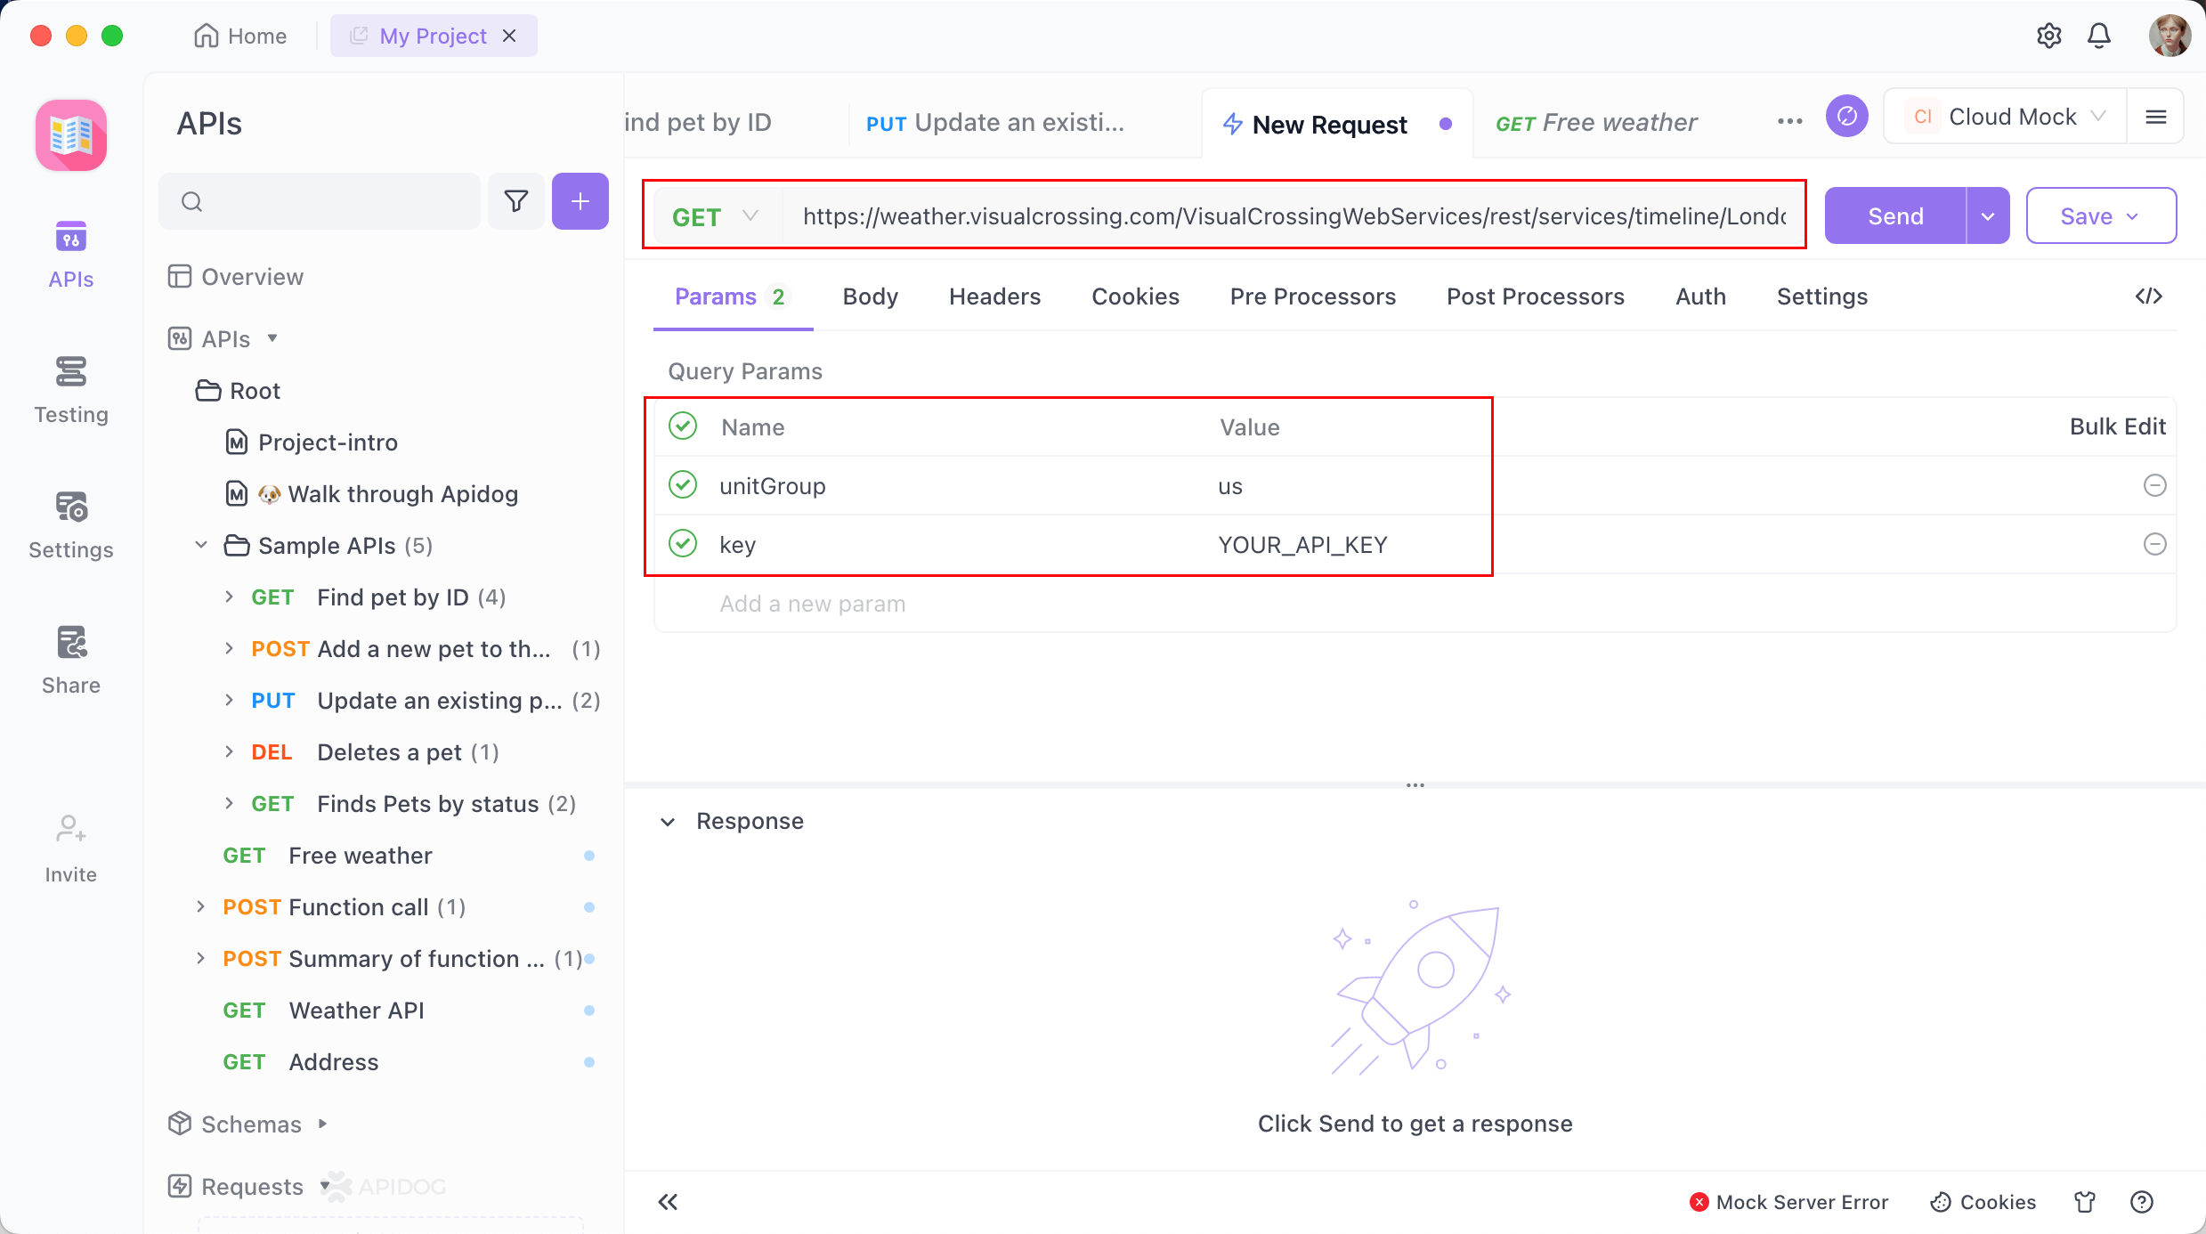2206x1234 pixels.
Task: Collapse the sidebar with double chevron
Action: [668, 1202]
